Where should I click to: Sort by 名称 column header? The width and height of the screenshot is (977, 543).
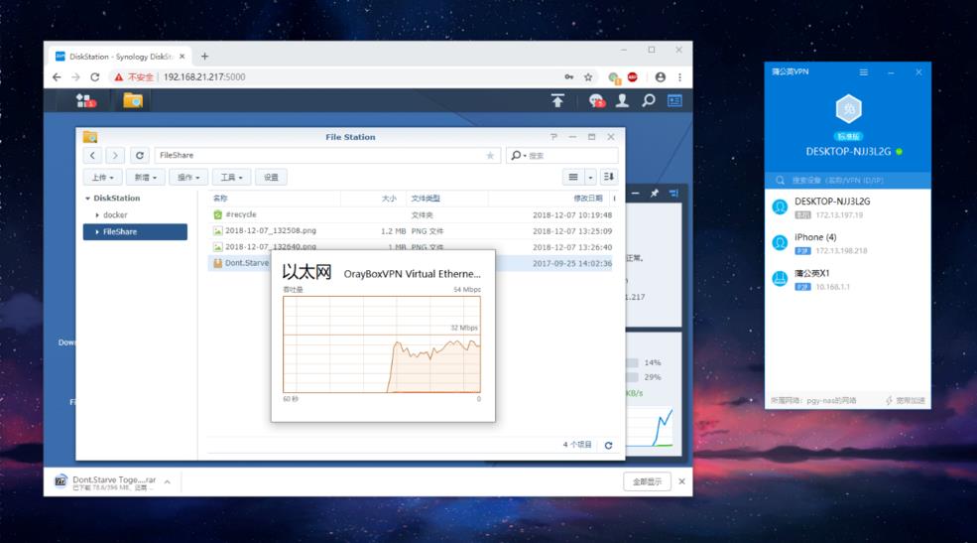click(220, 199)
